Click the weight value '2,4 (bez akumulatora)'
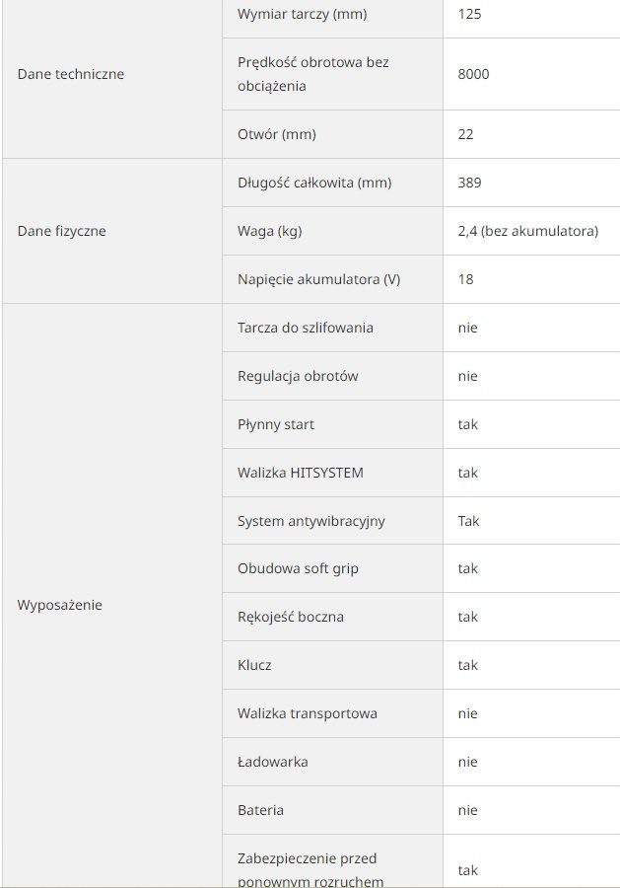Image resolution: width=620 pixels, height=888 pixels. pos(527,231)
